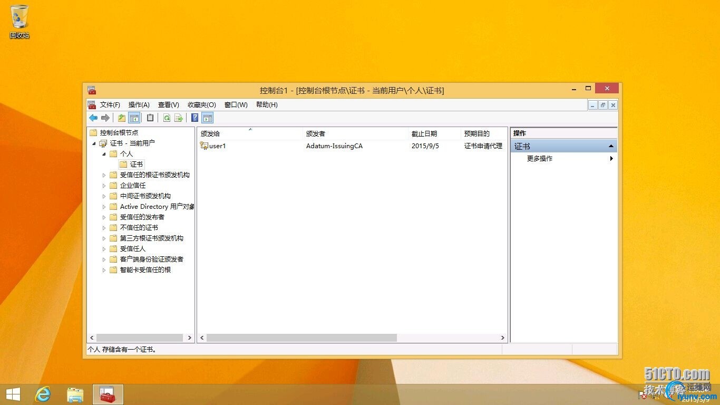The width and height of the screenshot is (720, 405).
Task: Restore the inner MDI child window
Action: [x=603, y=105]
